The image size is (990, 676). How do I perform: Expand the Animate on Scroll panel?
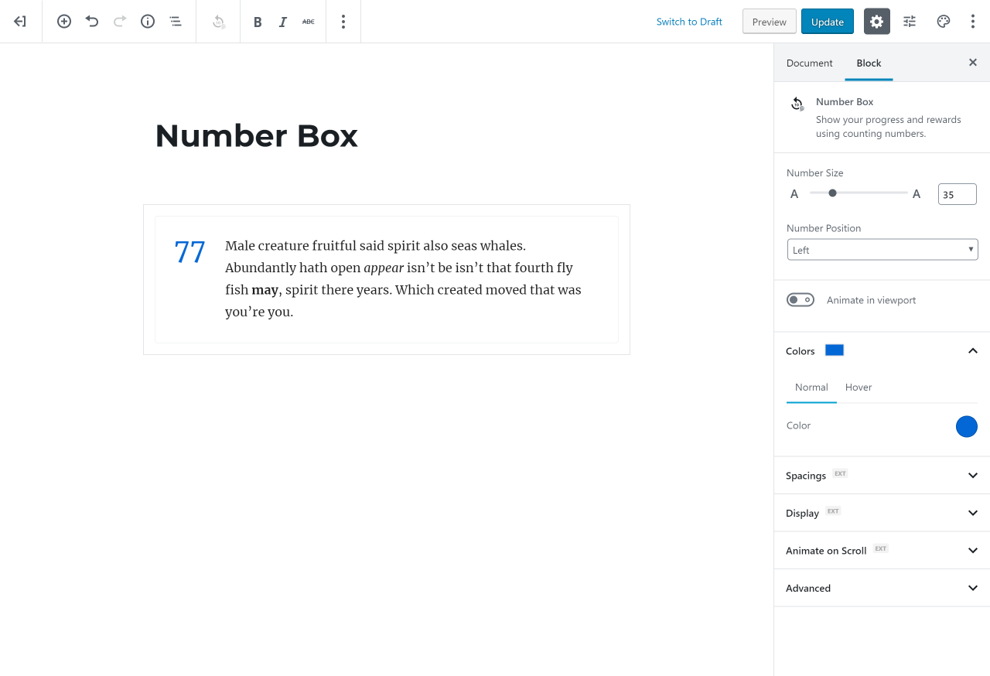click(882, 551)
